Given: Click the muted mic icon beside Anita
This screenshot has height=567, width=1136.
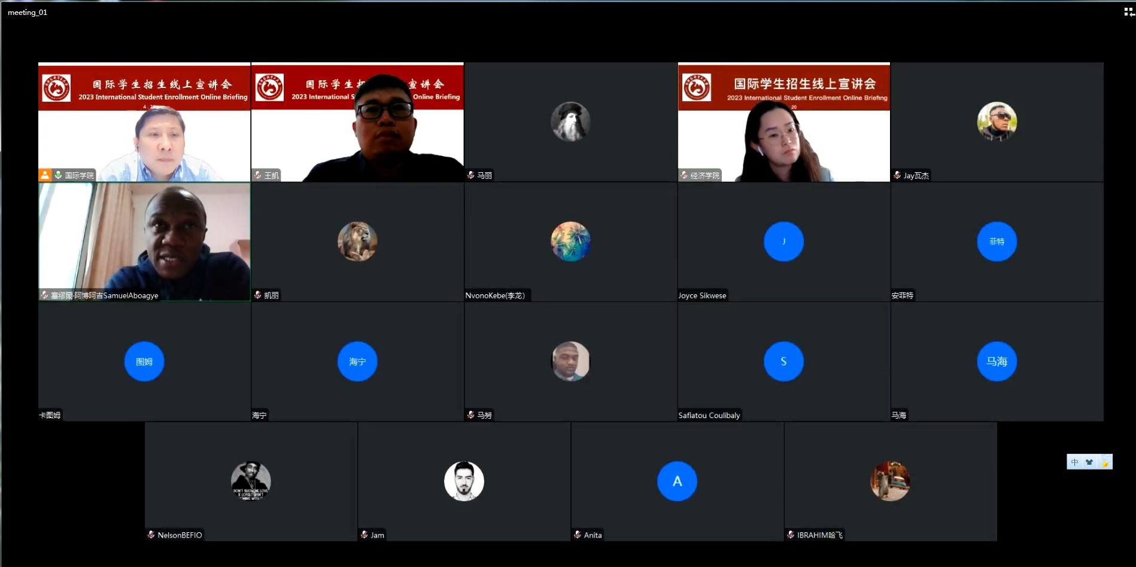Looking at the screenshot, I should pos(578,535).
